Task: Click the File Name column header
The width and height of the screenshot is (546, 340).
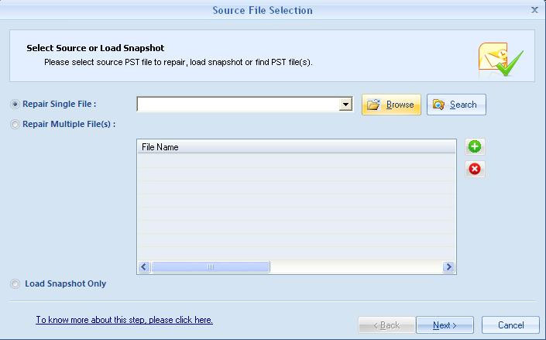Action: pos(296,146)
